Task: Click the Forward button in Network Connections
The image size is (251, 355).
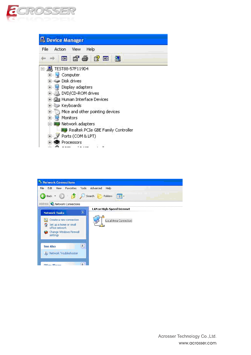Action: [x=62, y=196]
